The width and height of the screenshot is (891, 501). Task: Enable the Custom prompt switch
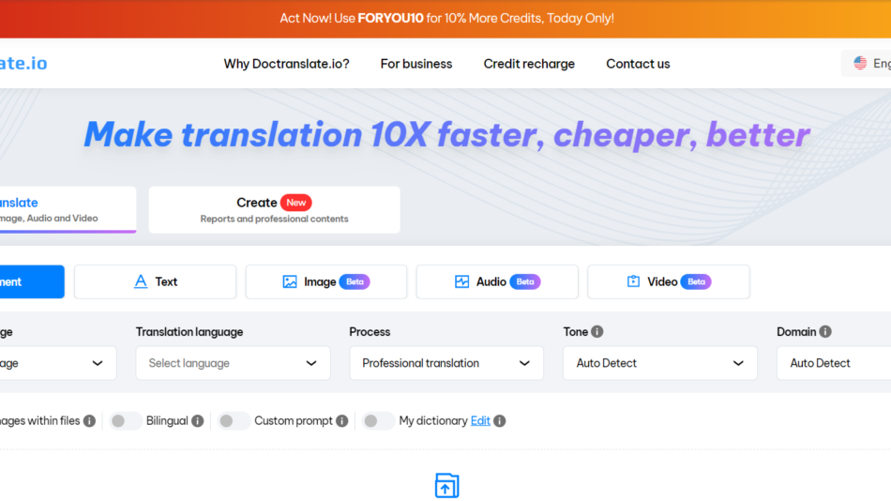coord(234,421)
